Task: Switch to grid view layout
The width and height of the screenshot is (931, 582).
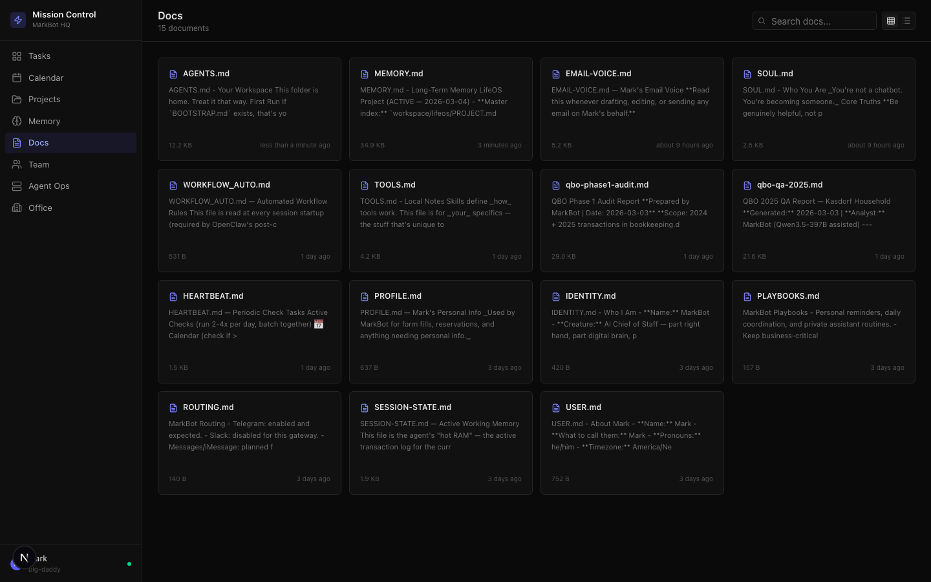Action: click(x=891, y=21)
